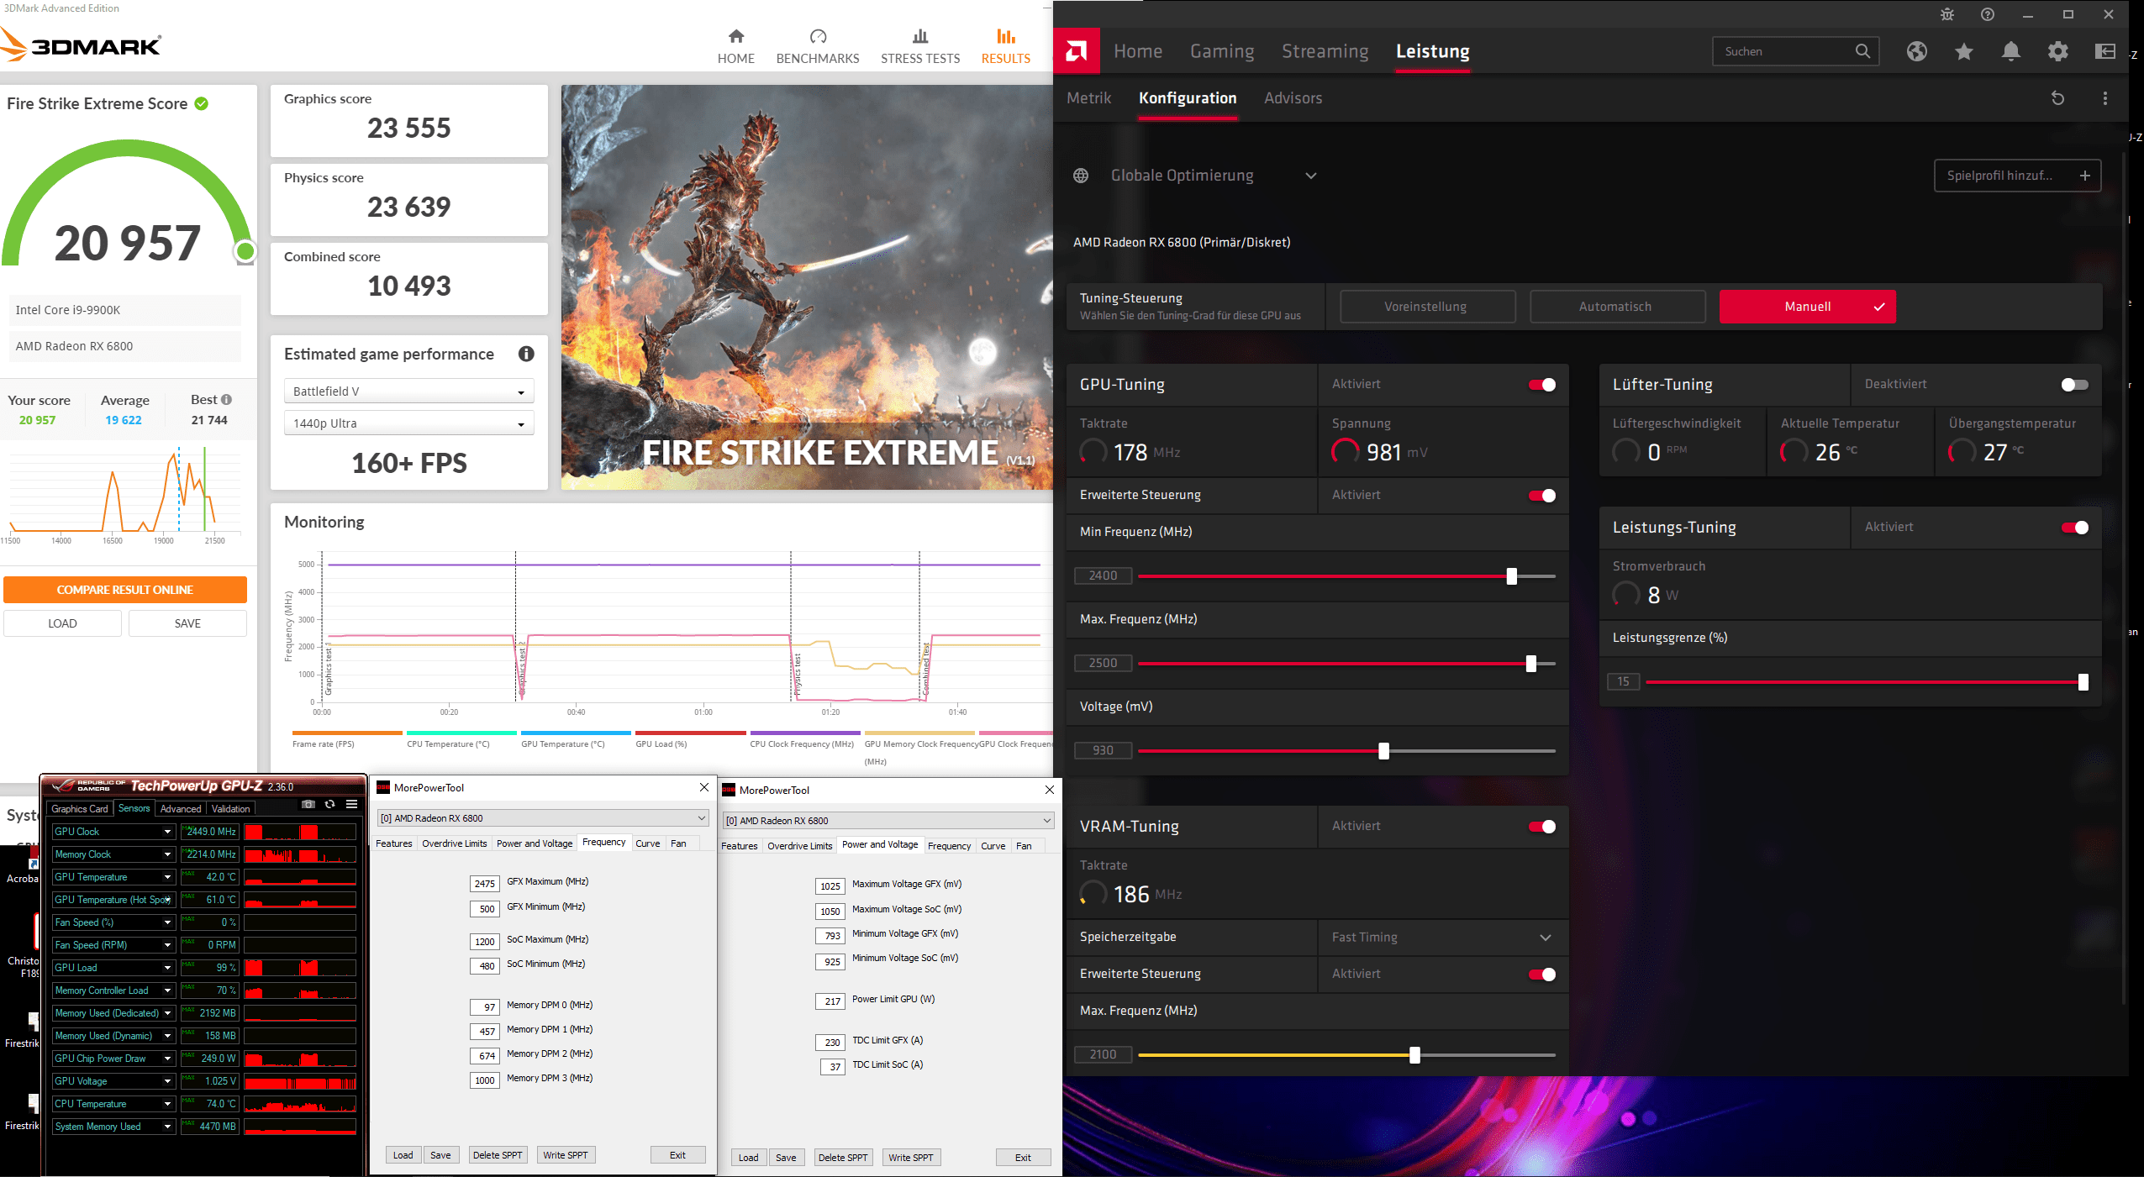Open the Battlefield V game dropdown

(408, 391)
